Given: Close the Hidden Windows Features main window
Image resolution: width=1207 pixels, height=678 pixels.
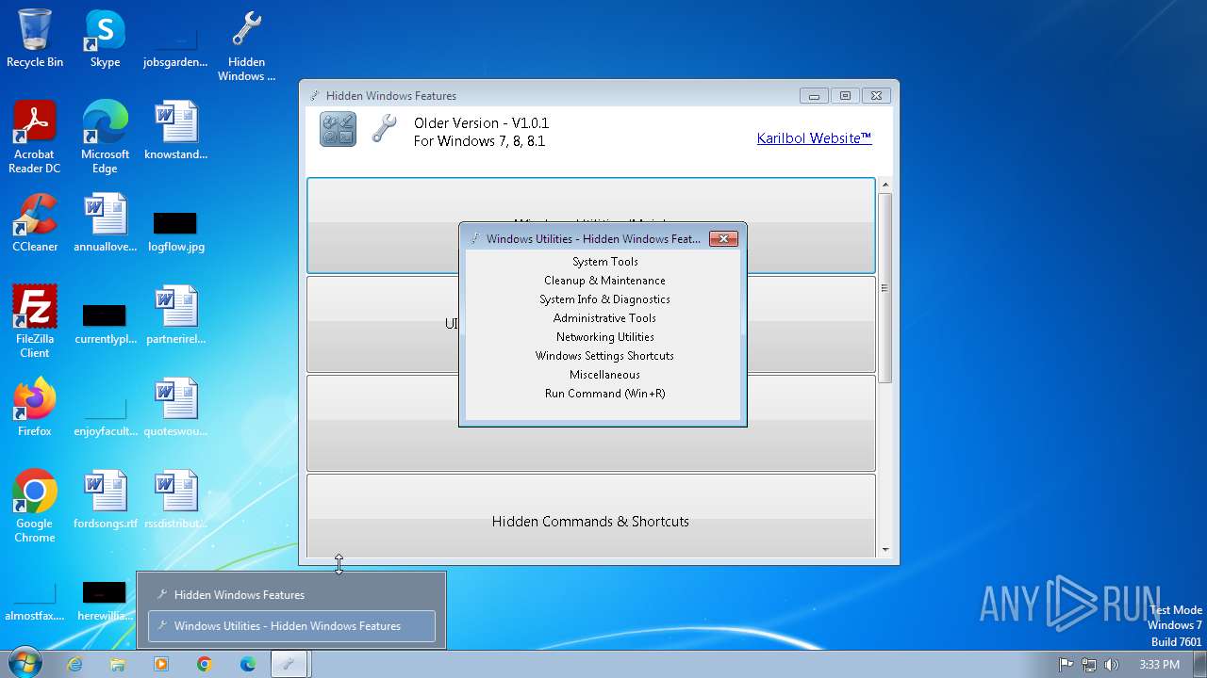Looking at the screenshot, I should pos(876,95).
